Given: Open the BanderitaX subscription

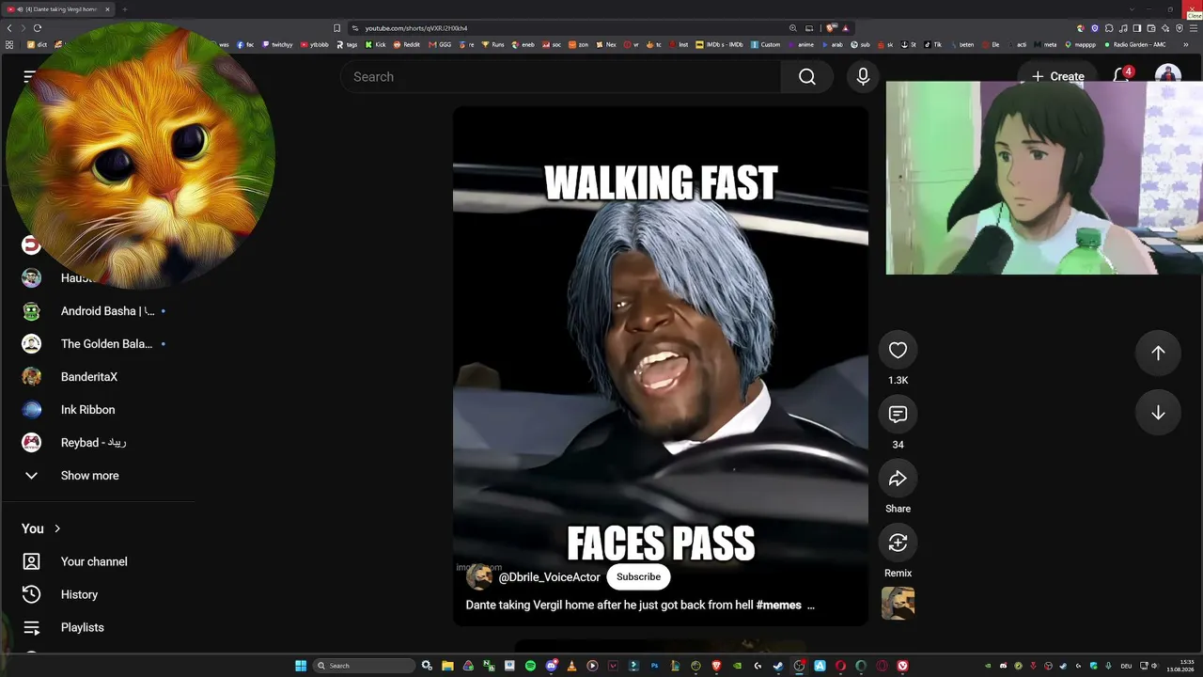Looking at the screenshot, I should tap(89, 377).
